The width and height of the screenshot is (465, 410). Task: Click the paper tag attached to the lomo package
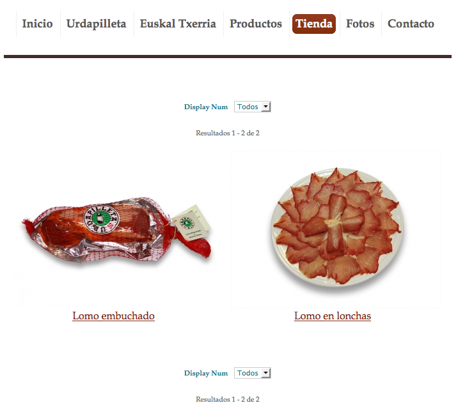pos(192,221)
